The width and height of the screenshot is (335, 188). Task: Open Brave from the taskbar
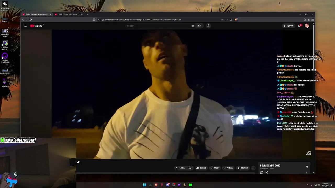(x=156, y=185)
